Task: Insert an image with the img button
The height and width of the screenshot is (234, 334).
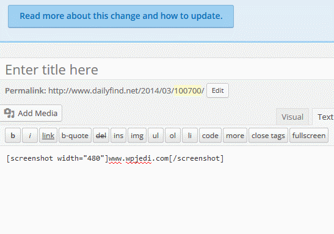Action: coord(137,136)
